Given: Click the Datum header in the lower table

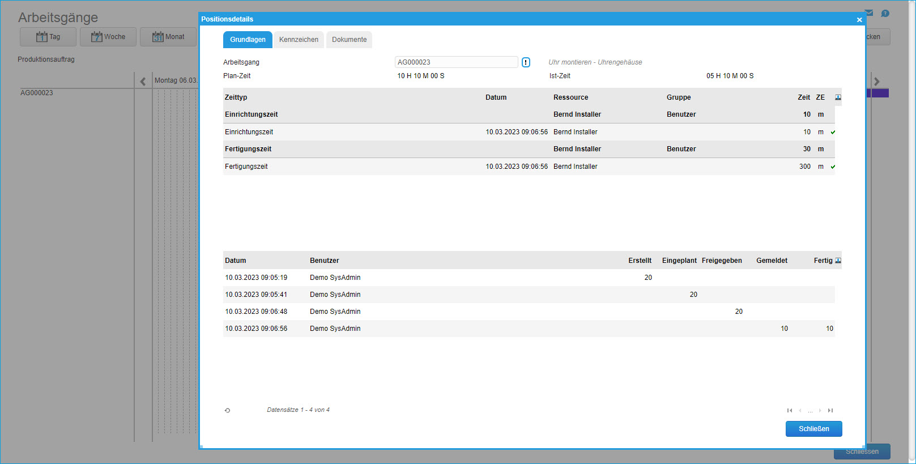Looking at the screenshot, I should click(x=236, y=261).
